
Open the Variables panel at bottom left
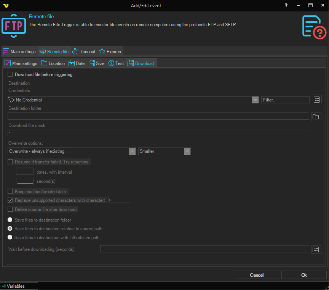tap(19, 286)
